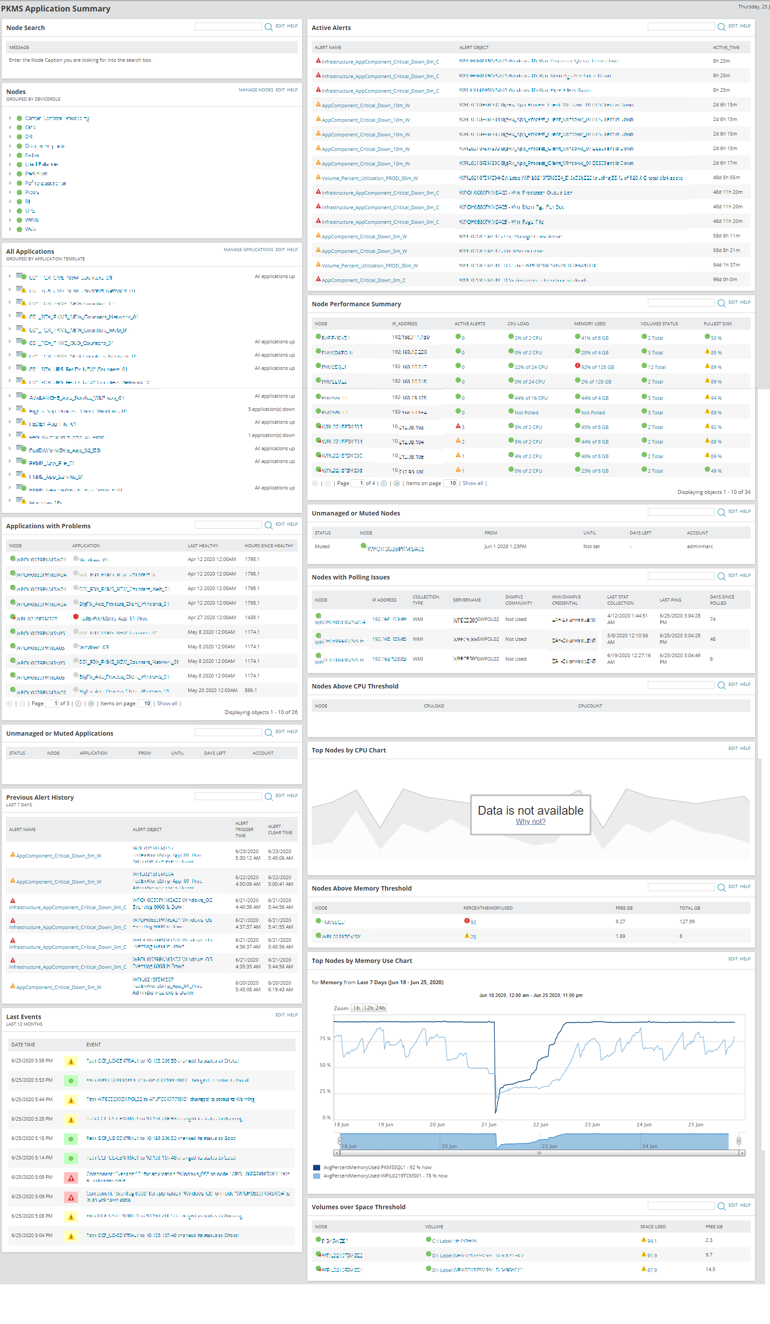Click the '12 Total' volumes status value
770x1324 pixels.
pyautogui.click(x=657, y=367)
